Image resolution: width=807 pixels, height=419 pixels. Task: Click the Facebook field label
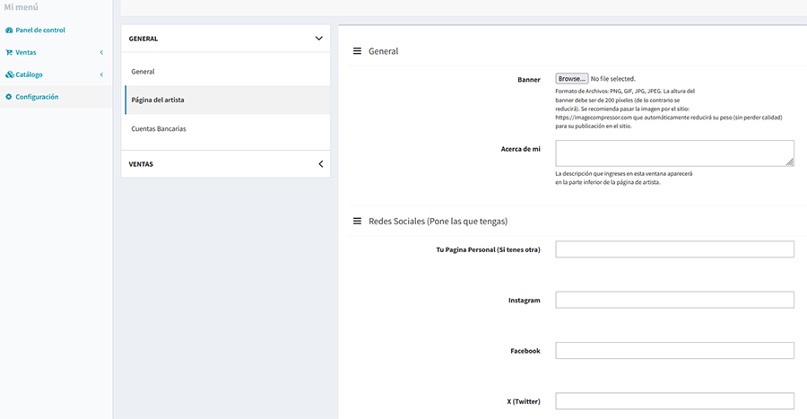525,351
